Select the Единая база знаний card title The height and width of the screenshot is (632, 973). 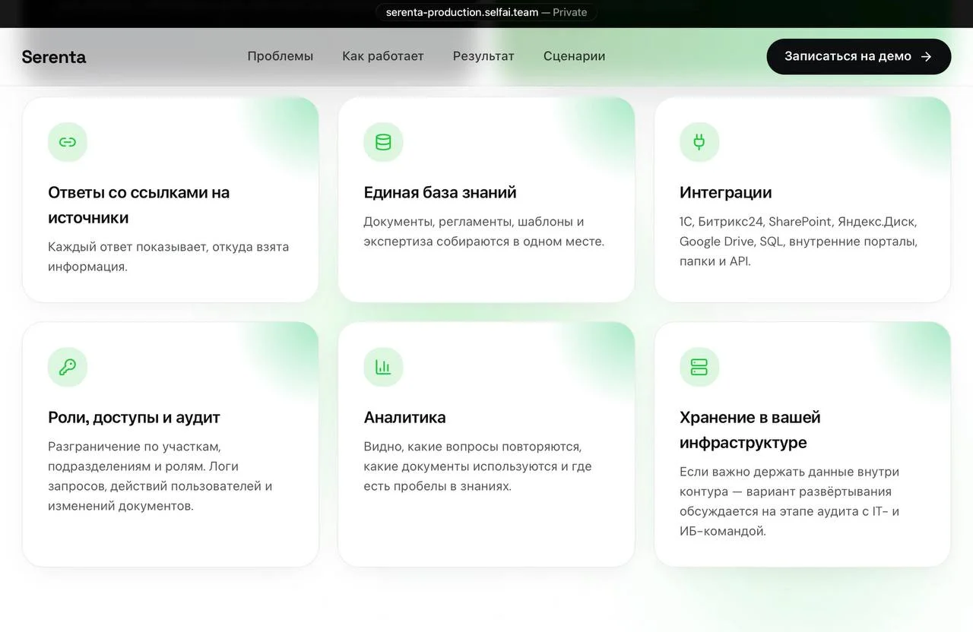click(x=440, y=193)
